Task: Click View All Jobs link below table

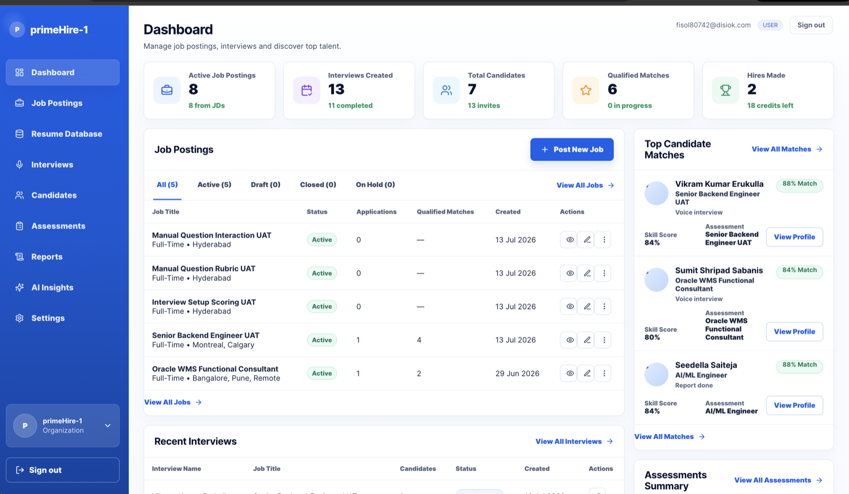Action: [x=173, y=402]
